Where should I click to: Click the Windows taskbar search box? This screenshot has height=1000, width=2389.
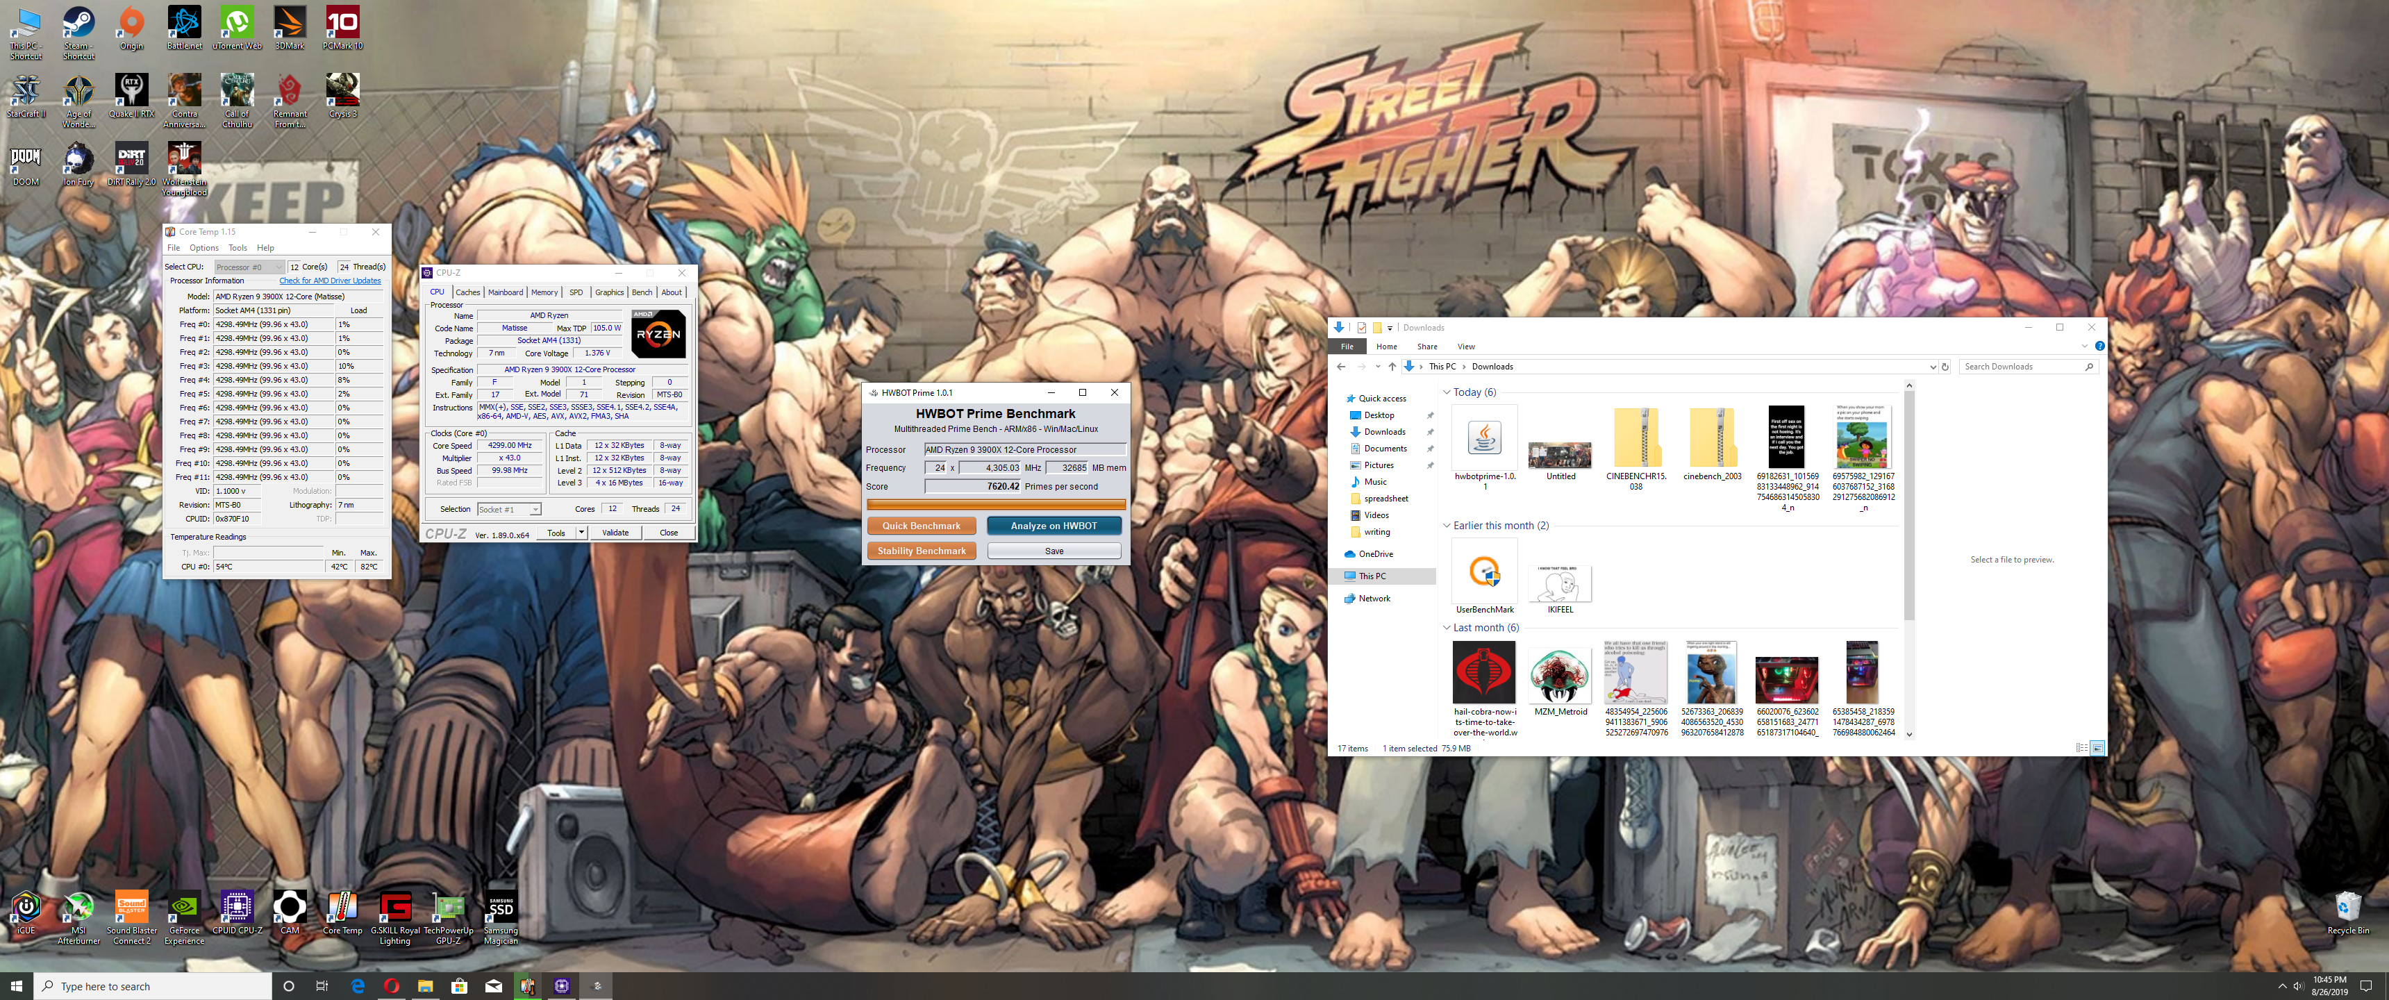(x=153, y=986)
